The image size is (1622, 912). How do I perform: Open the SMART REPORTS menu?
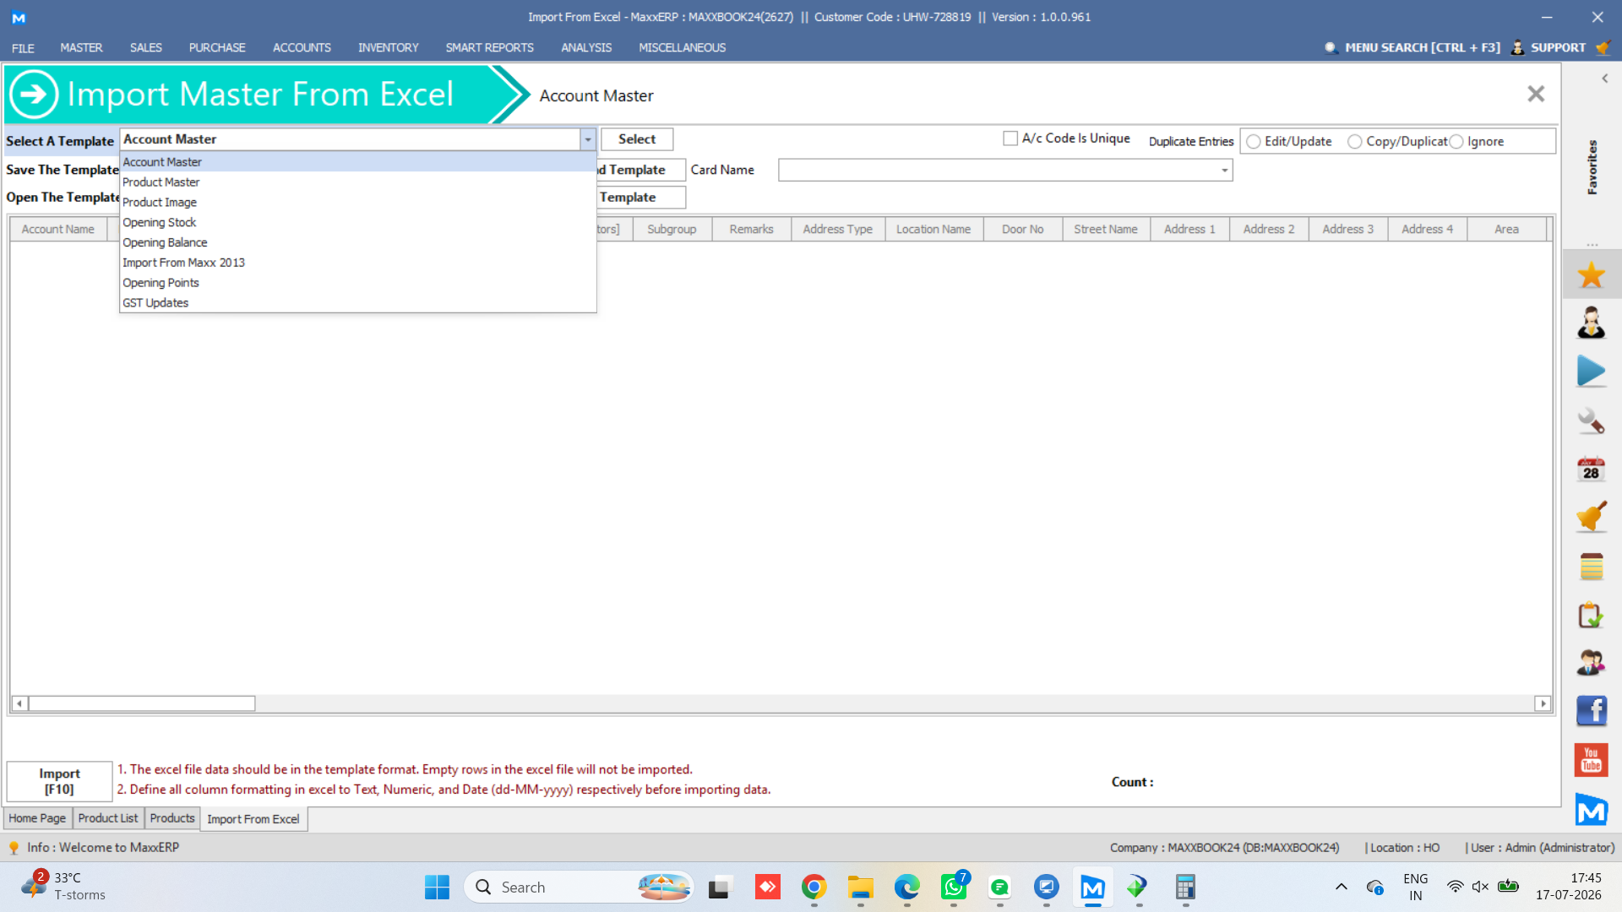489,47
